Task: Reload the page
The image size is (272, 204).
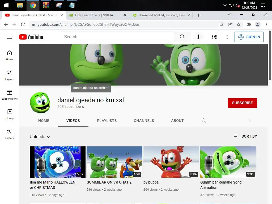Action: (23, 24)
